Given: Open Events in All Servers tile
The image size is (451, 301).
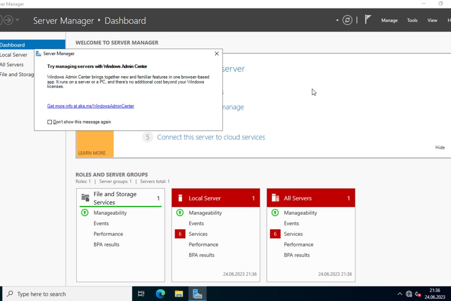Looking at the screenshot, I should [x=292, y=224].
